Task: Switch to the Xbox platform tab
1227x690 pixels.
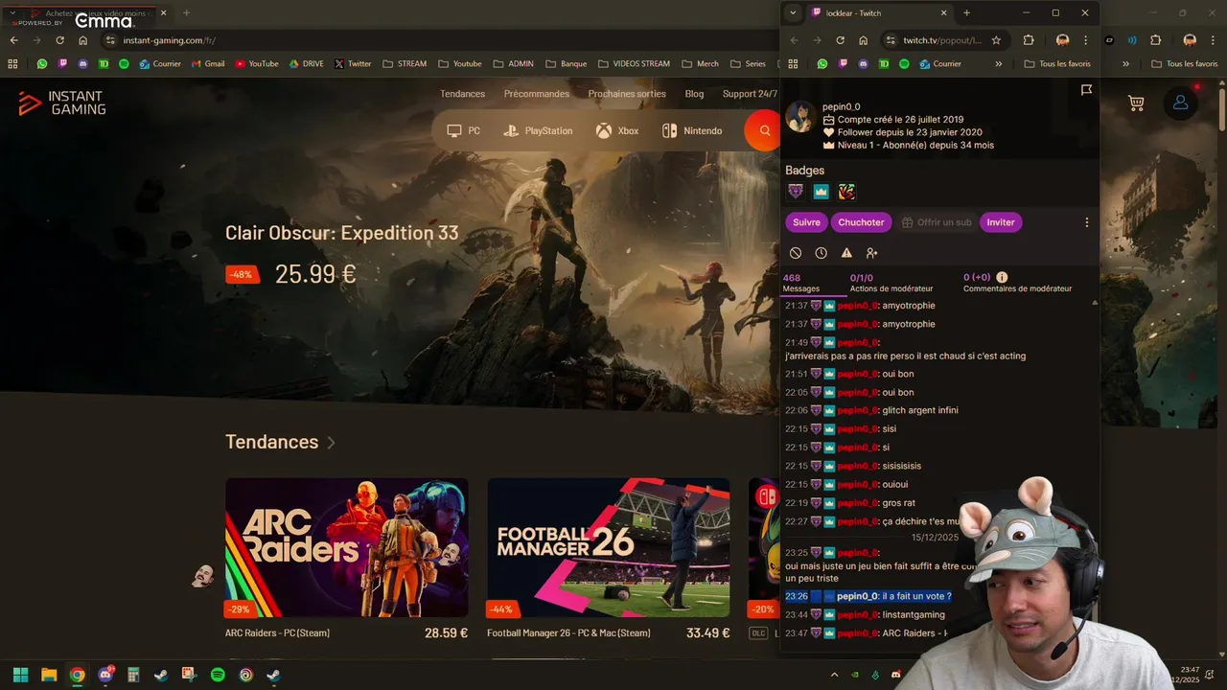Action: coord(617,131)
